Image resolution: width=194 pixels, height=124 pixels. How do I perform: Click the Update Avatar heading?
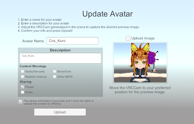coord(108,14)
